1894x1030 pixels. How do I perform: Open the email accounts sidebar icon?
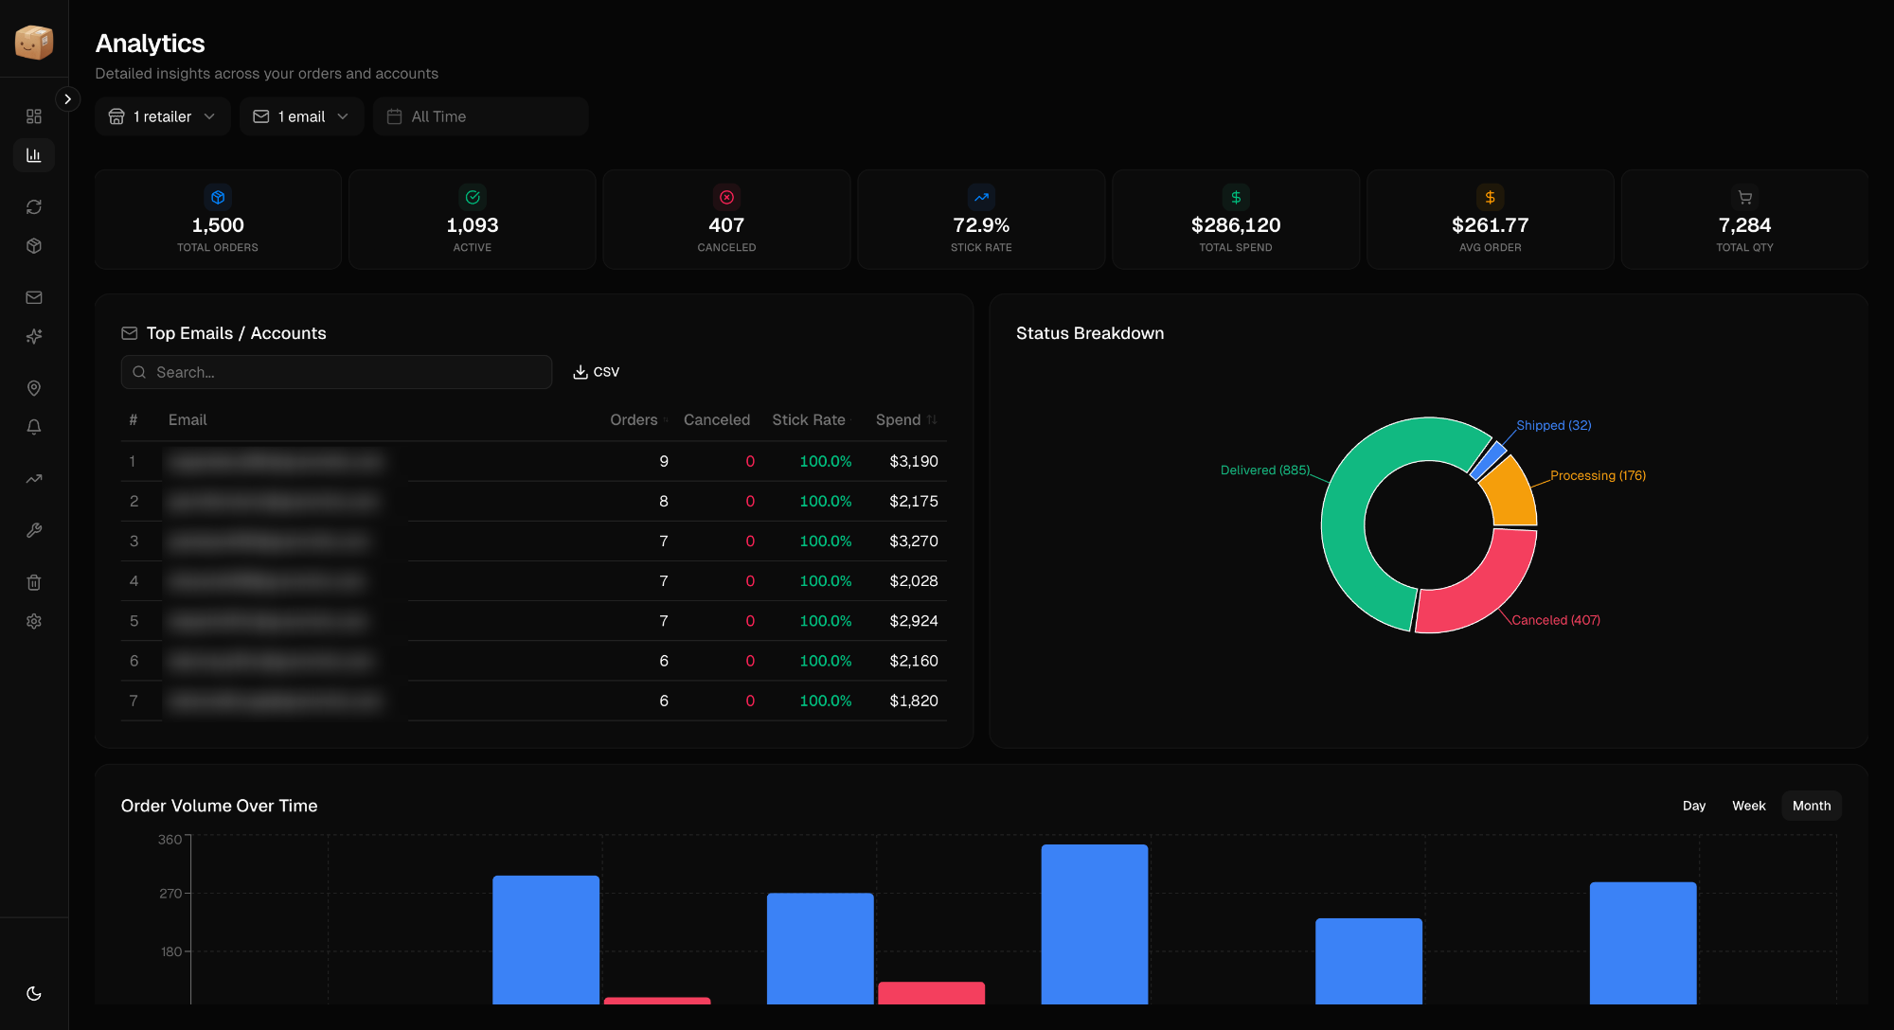pos(34,297)
